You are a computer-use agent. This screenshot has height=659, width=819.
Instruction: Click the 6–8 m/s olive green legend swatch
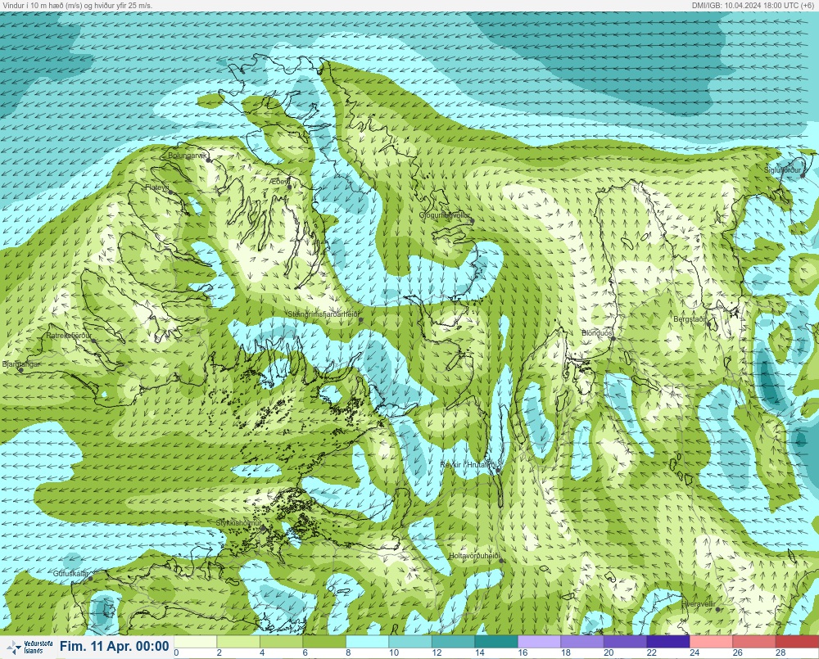[x=324, y=641]
